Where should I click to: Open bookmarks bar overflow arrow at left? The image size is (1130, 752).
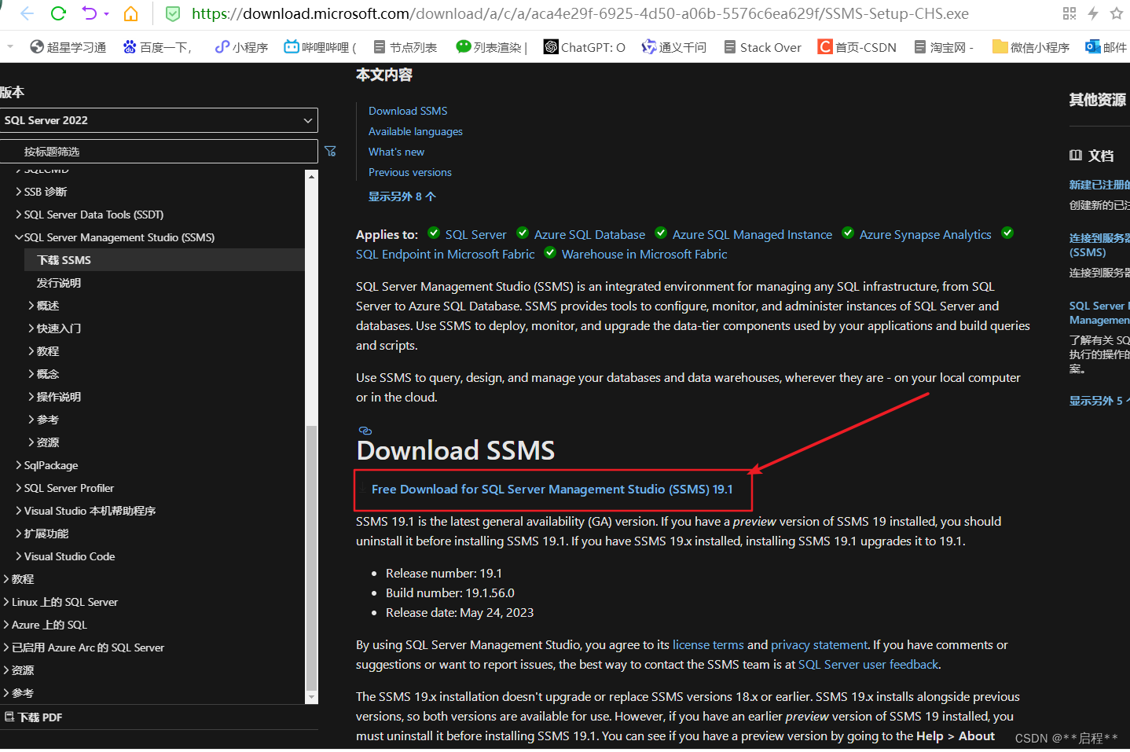tap(9, 47)
